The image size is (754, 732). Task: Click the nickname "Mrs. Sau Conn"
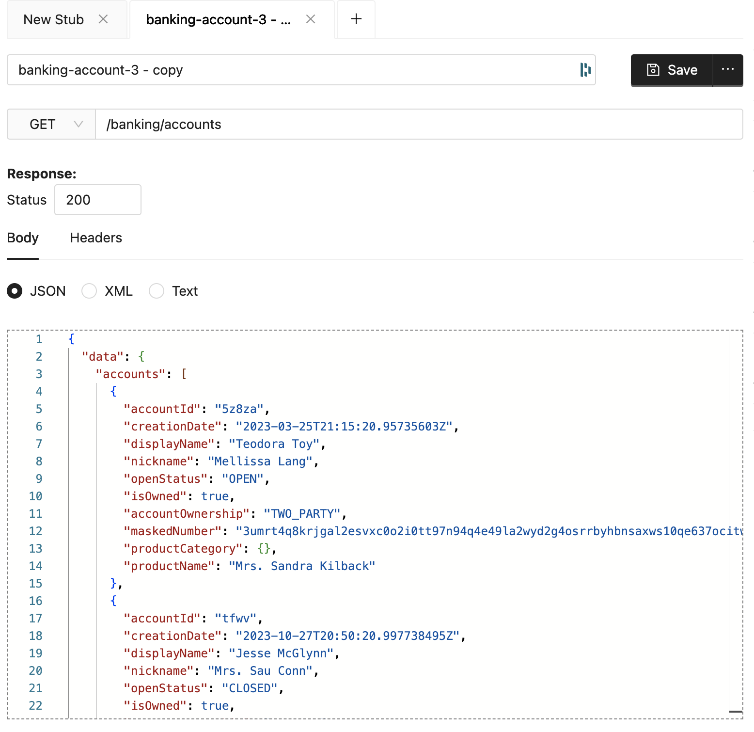tap(260, 670)
